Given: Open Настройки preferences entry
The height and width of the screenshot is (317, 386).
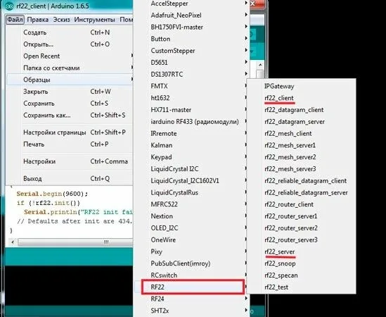Looking at the screenshot, I should [70, 161].
